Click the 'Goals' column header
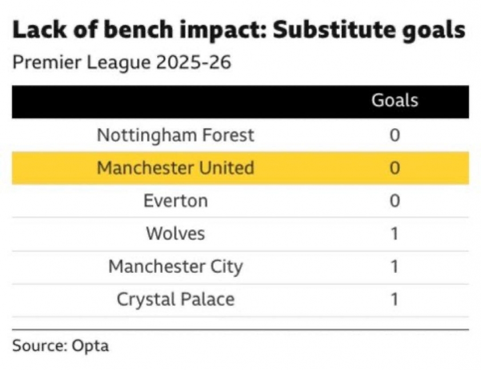 (395, 101)
